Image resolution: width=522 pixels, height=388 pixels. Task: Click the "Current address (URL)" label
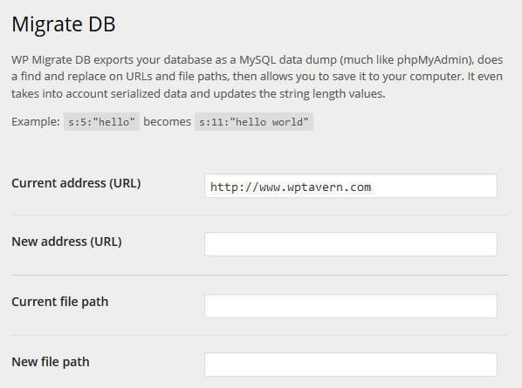pyautogui.click(x=76, y=183)
